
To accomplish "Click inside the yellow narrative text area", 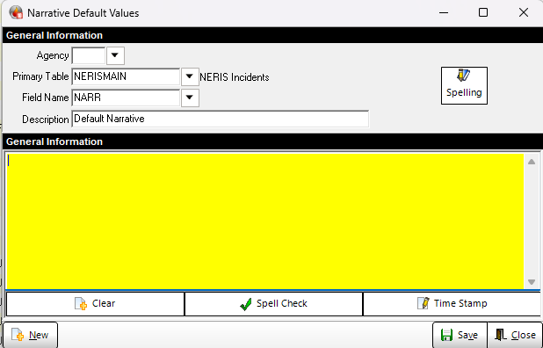I will coord(265,221).
